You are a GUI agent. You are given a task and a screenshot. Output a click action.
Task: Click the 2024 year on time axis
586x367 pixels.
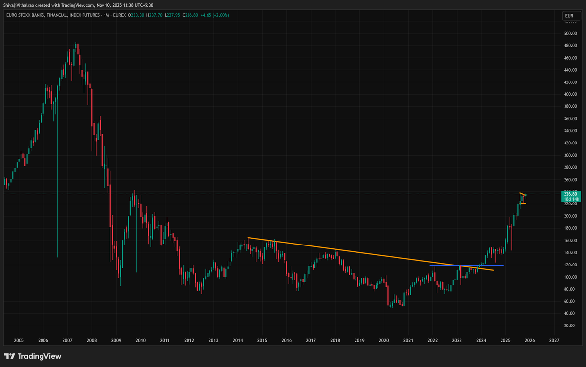click(x=481, y=340)
